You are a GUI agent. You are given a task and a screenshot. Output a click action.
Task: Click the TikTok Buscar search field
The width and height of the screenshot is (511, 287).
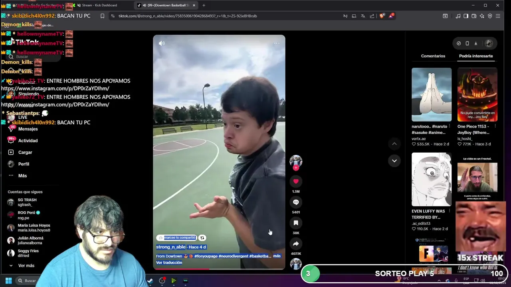[x=34, y=57]
